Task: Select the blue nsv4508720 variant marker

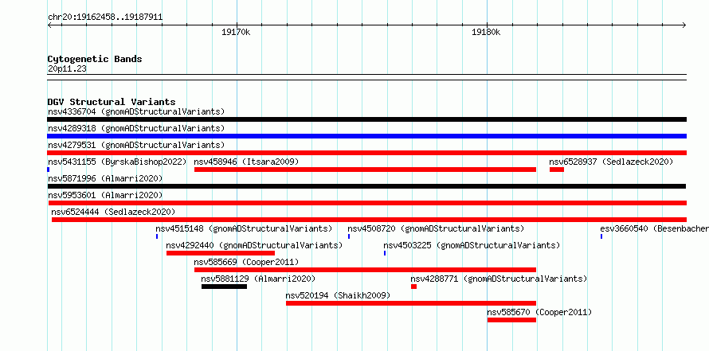Action: pos(349,236)
